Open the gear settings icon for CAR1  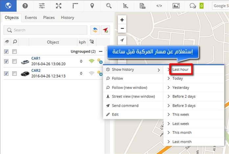click(x=100, y=61)
